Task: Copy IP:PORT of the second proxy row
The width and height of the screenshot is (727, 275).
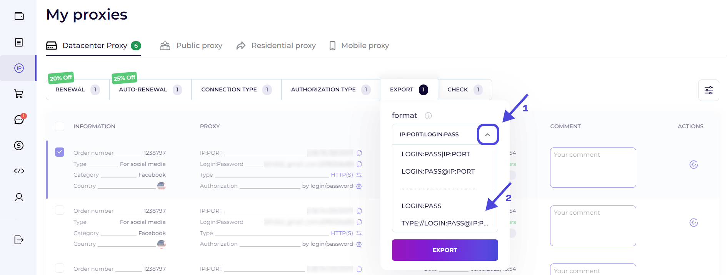Action: pyautogui.click(x=359, y=211)
